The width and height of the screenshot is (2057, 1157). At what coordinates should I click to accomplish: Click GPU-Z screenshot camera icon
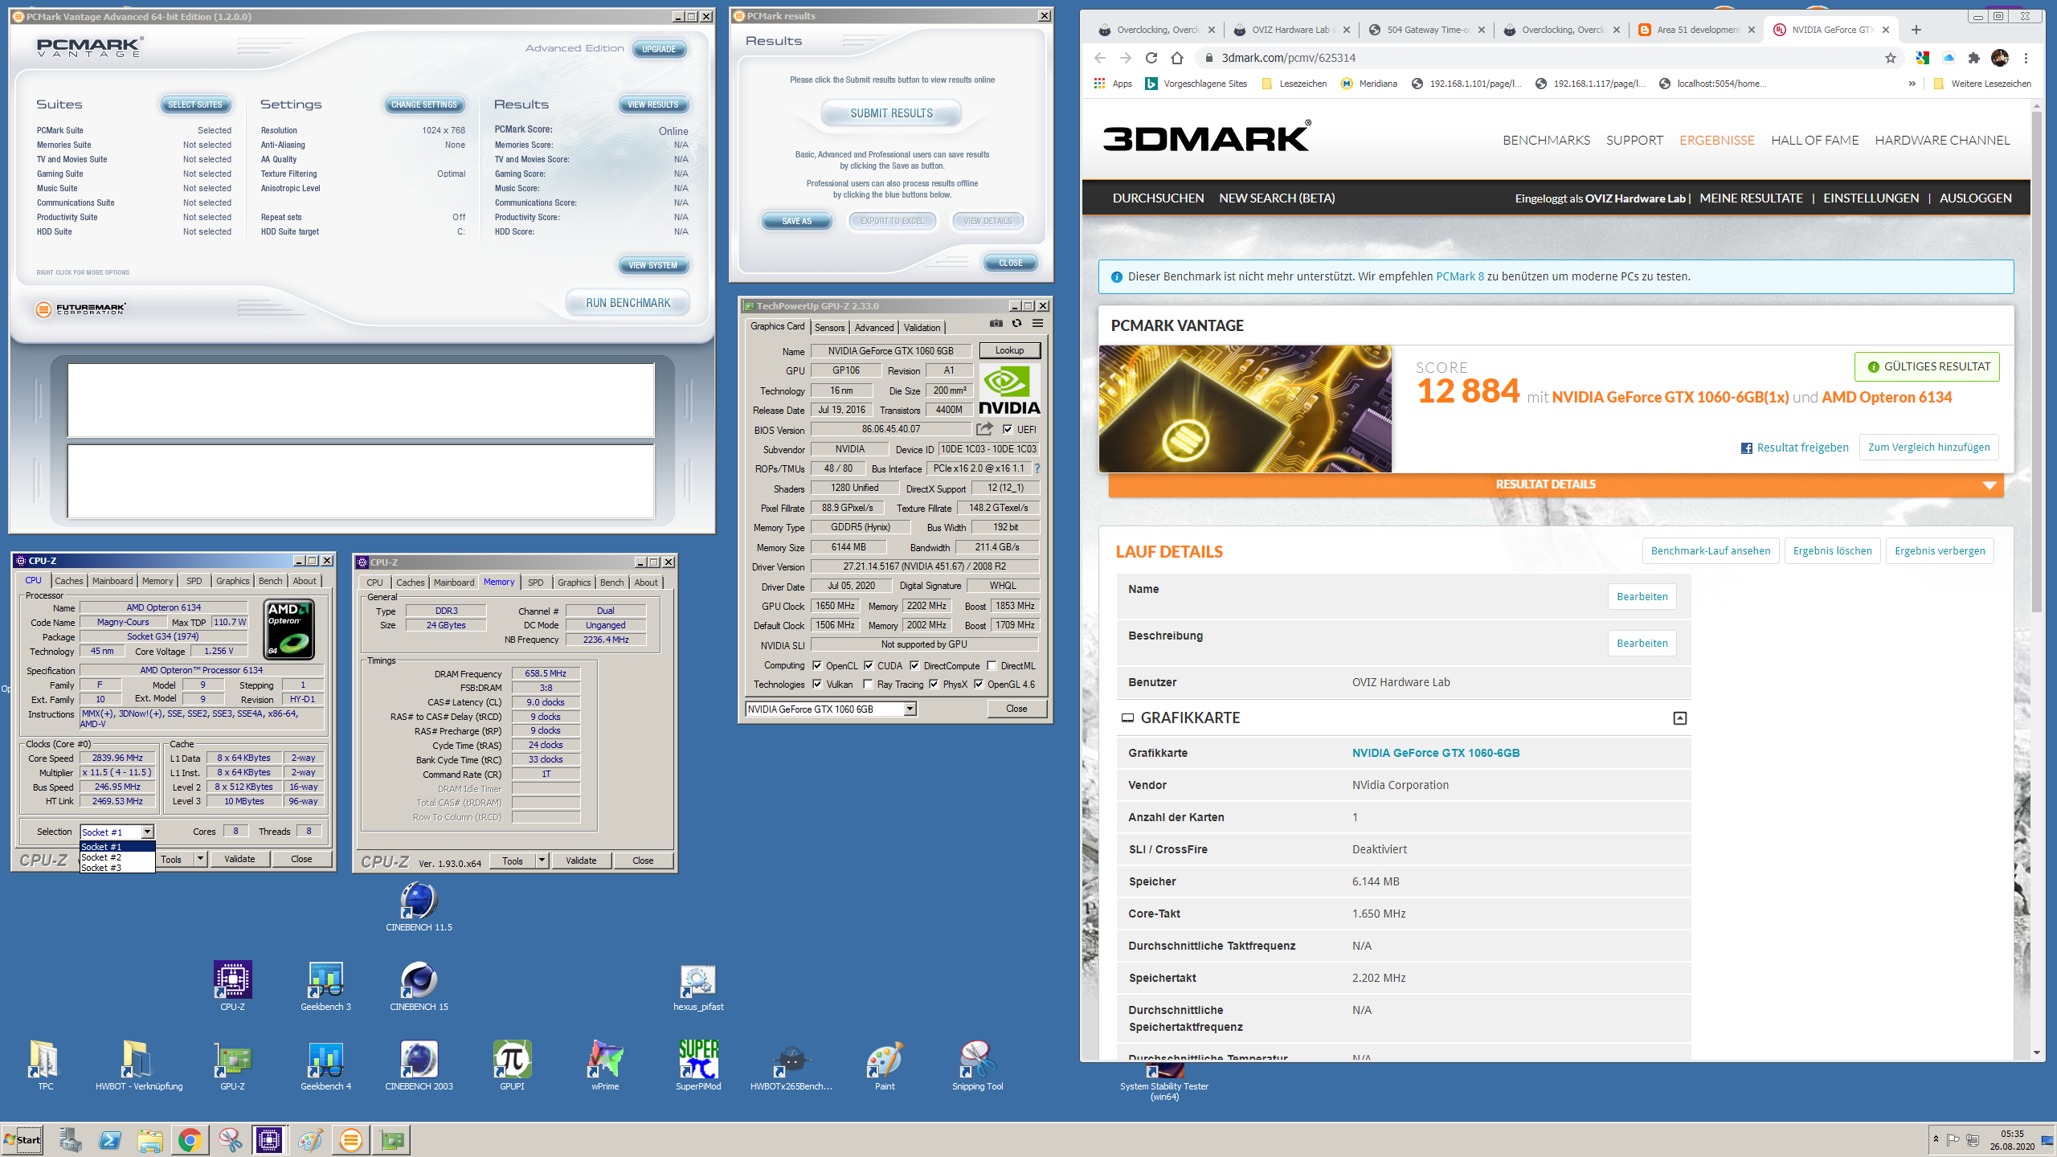click(996, 324)
